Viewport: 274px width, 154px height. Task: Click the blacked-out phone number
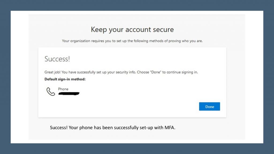69,94
